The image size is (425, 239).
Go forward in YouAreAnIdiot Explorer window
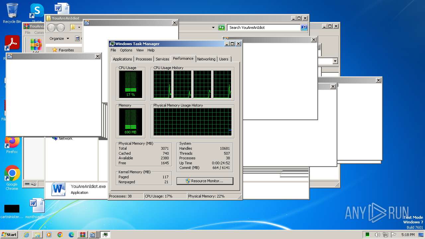click(60, 28)
